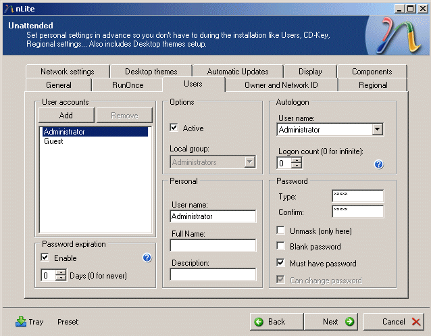Click the password Confirm field
Screen dimensions: 431x336
coord(358,212)
